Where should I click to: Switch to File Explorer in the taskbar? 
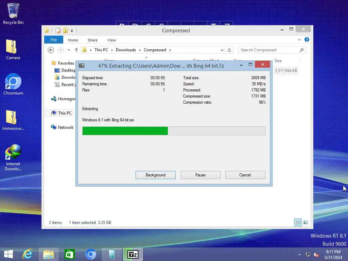tap(49, 254)
